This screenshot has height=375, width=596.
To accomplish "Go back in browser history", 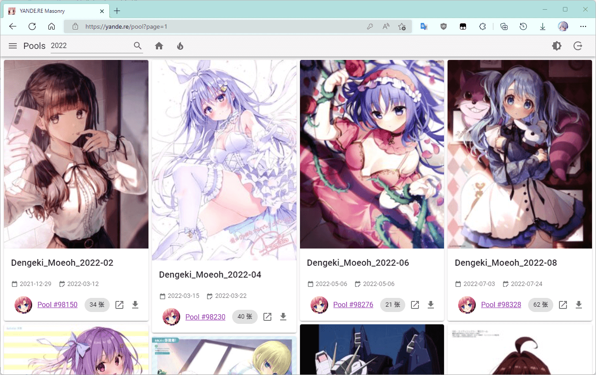I will pyautogui.click(x=13, y=26).
